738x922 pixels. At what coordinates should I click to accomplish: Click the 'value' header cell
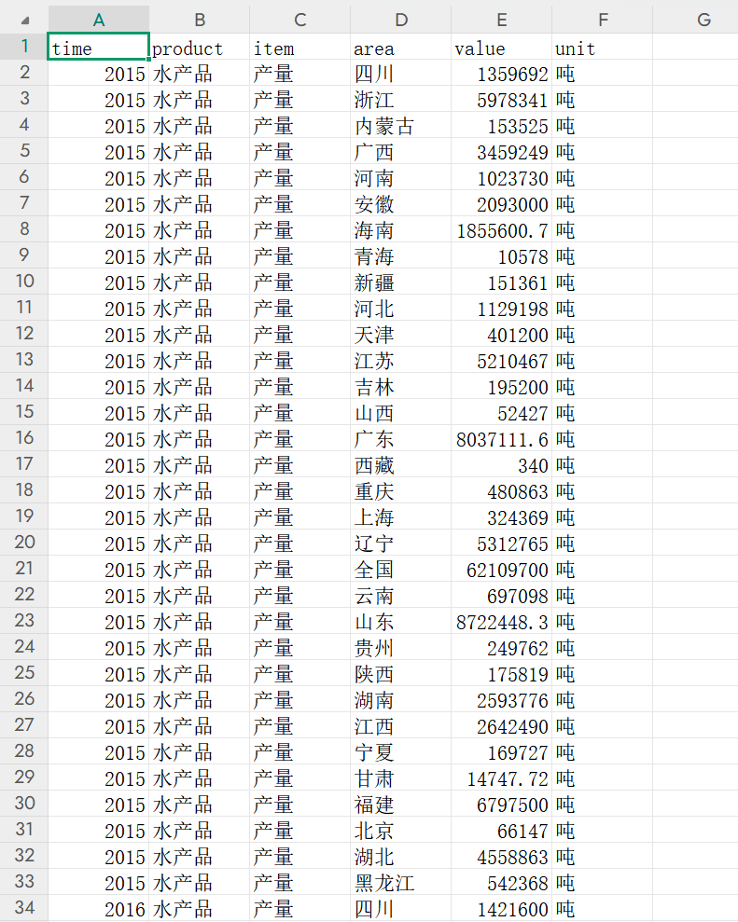point(501,47)
